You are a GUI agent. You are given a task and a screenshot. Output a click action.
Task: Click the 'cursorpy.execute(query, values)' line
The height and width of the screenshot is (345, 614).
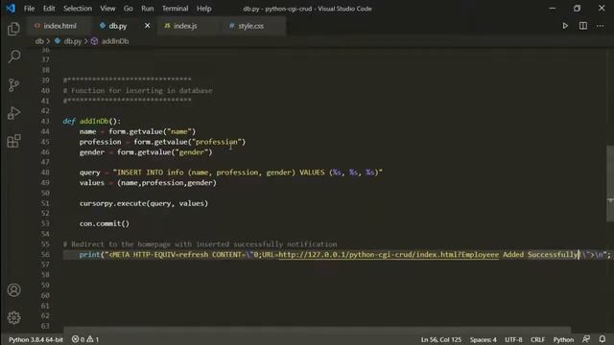click(144, 203)
